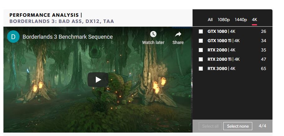Image resolution: width=284 pixels, height=136 pixels.
Task: Switch to the 1080p tab
Action: coord(224,20)
